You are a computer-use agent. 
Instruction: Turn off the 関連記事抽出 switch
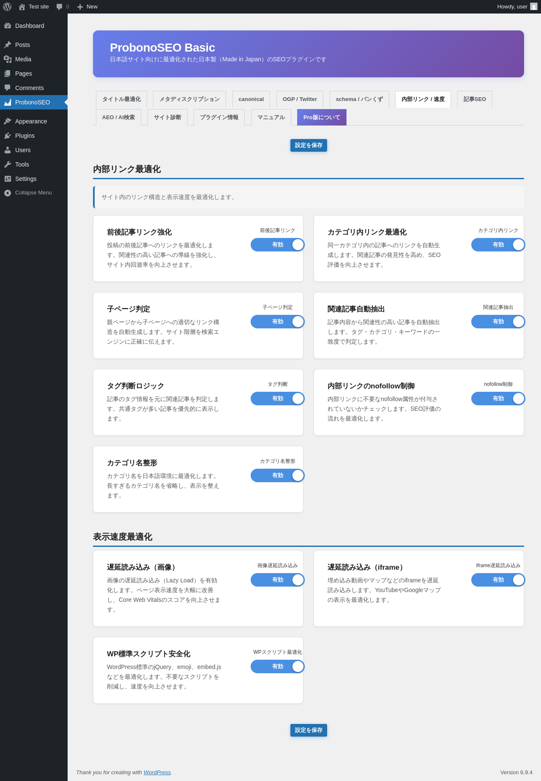[498, 322]
